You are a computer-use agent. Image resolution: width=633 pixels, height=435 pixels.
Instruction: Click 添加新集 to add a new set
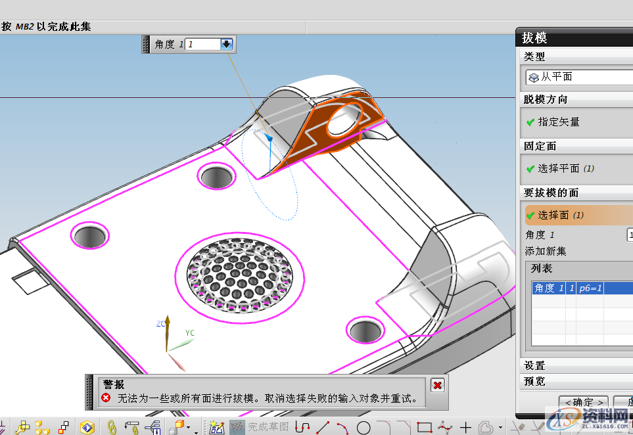coord(545,251)
